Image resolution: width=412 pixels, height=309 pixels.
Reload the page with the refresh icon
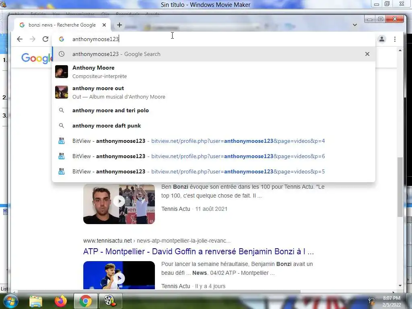point(45,39)
